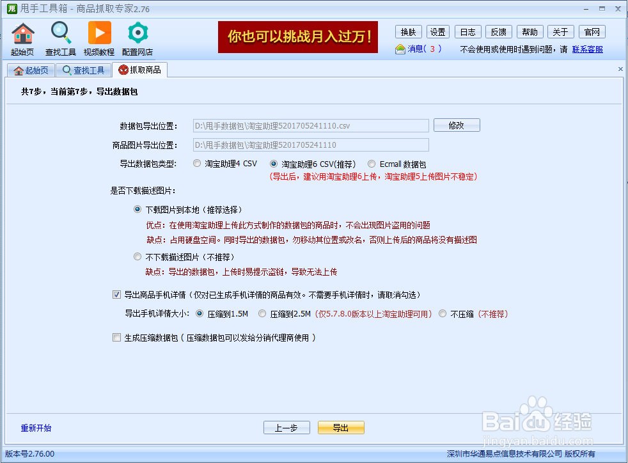Click the 导出 export button
Viewport: 628px width, 463px height.
click(x=341, y=427)
